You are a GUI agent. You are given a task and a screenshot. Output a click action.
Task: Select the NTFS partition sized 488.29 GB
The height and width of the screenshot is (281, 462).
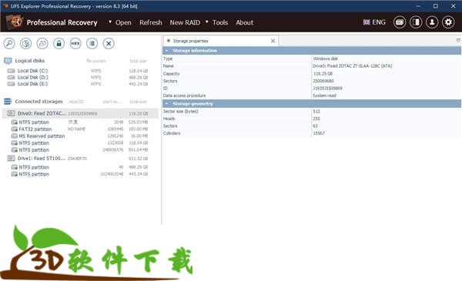pos(79,167)
